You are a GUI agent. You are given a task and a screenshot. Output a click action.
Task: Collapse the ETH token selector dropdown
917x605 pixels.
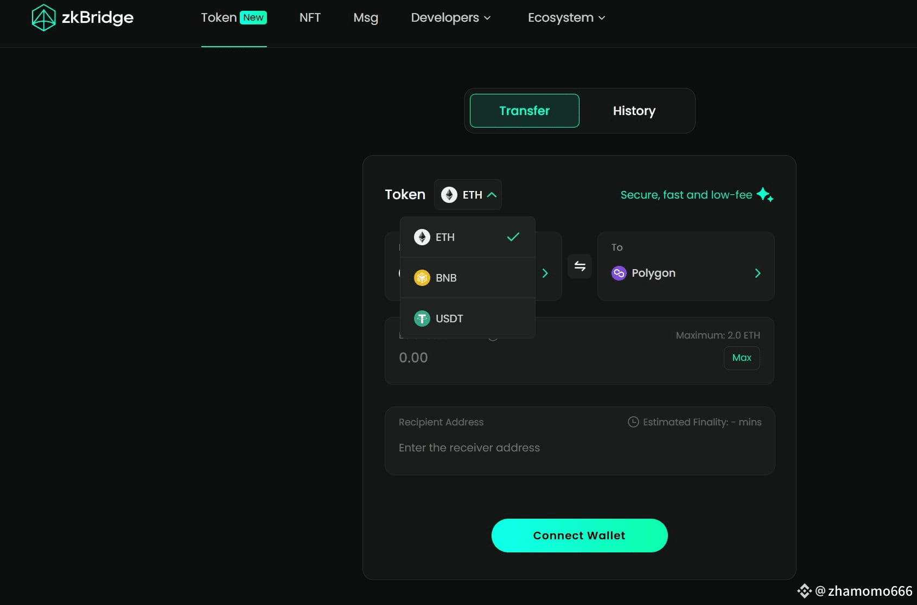[468, 195]
